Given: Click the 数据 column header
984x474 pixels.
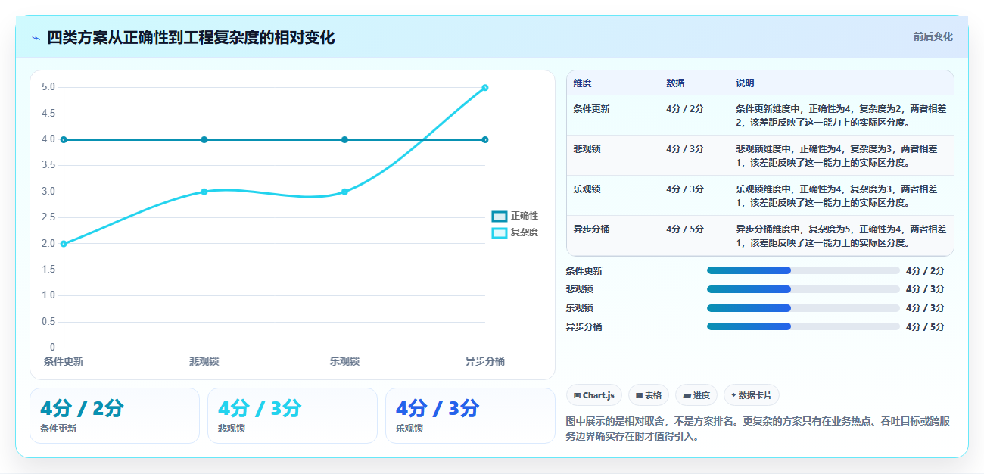Looking at the screenshot, I should click(675, 83).
